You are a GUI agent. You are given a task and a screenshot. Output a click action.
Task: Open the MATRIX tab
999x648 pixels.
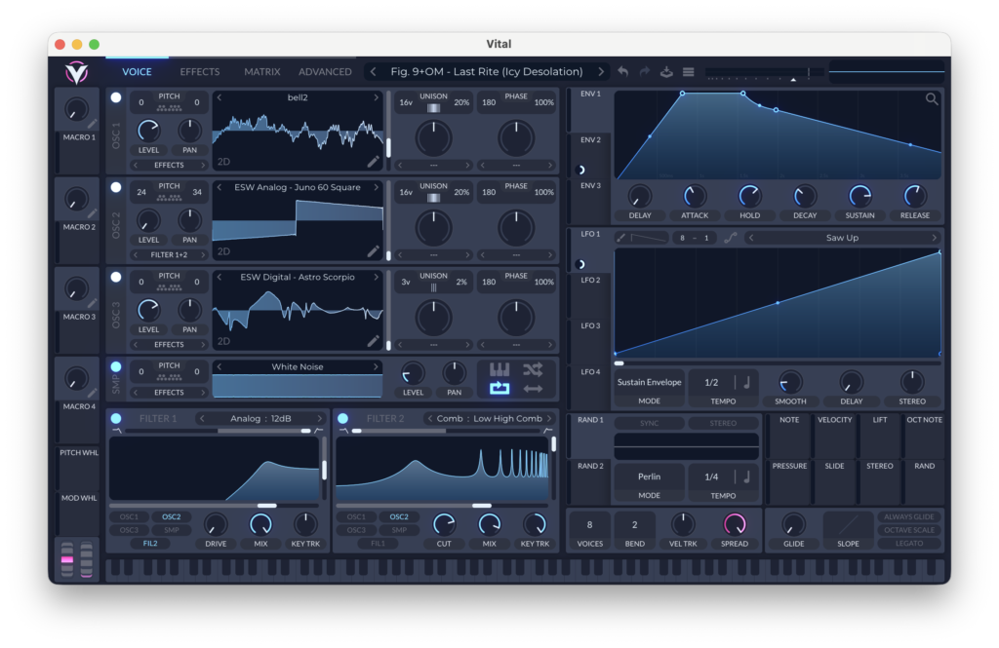[261, 72]
